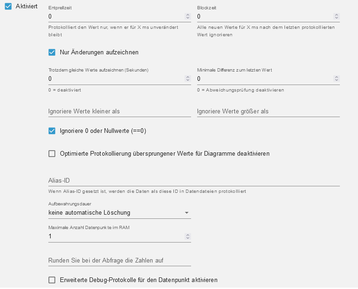Click the Aufbewahrungsdauer dropdown arrow
Screen dimensions: 358x289
pos(186,213)
